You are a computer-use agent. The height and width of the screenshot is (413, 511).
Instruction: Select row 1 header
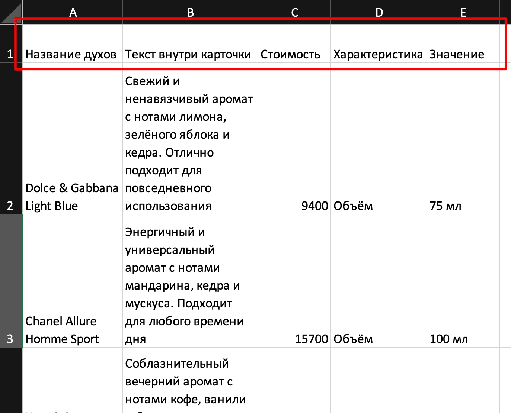11,43
